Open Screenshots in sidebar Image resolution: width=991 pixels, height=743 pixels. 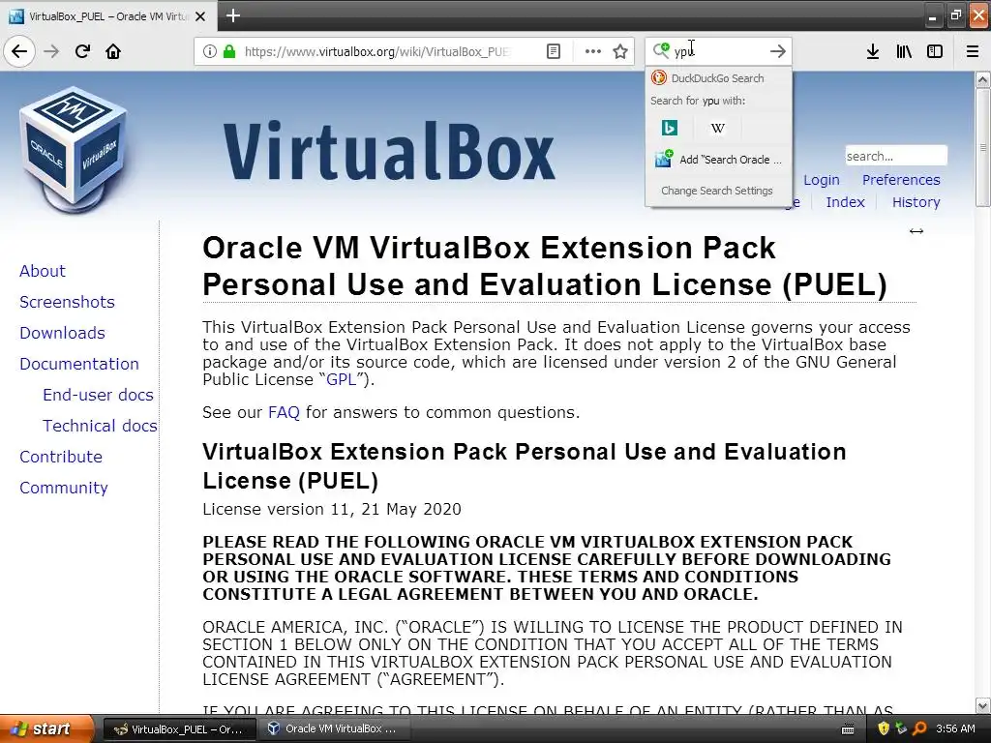pyautogui.click(x=67, y=302)
